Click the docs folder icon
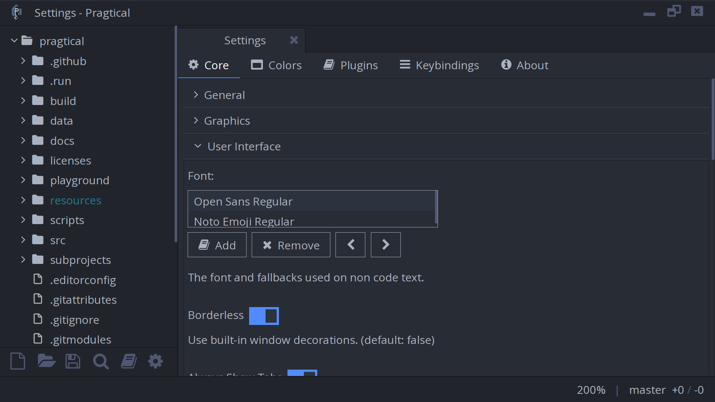This screenshot has width=715, height=402. pyautogui.click(x=38, y=140)
